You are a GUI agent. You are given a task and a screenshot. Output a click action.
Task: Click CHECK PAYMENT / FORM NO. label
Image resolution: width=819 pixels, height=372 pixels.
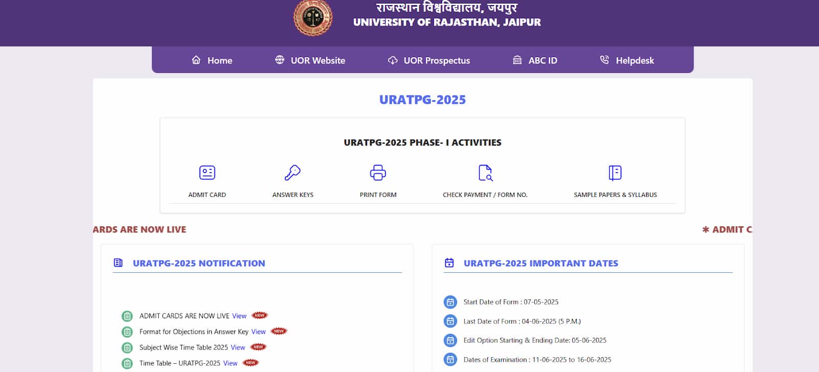point(485,195)
